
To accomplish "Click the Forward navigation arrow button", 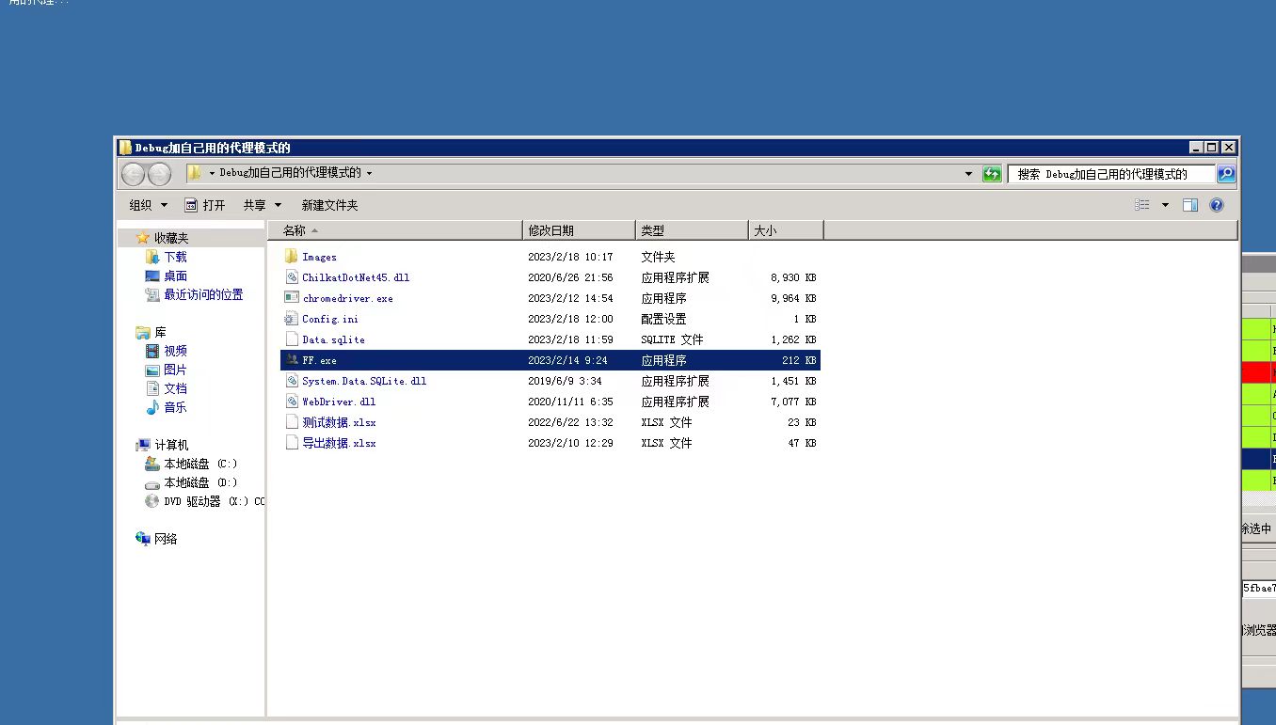I will click(160, 173).
